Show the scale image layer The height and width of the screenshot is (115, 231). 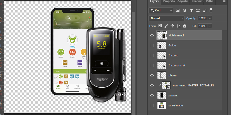[x=152, y=105]
